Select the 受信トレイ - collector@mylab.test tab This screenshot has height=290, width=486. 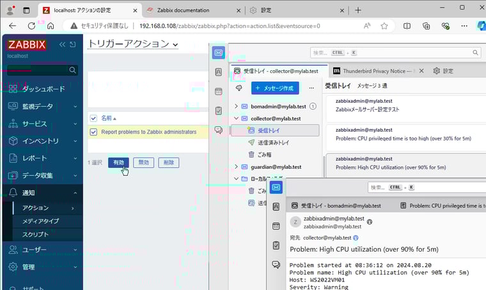279,71
